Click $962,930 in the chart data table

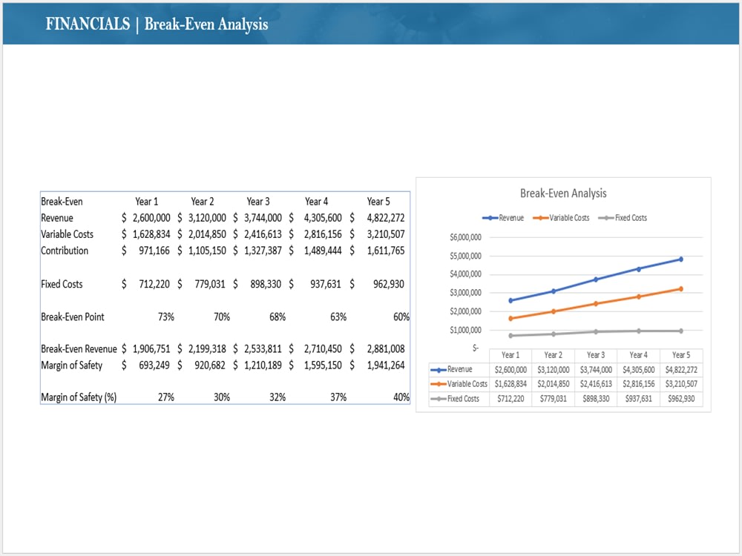pyautogui.click(x=681, y=399)
